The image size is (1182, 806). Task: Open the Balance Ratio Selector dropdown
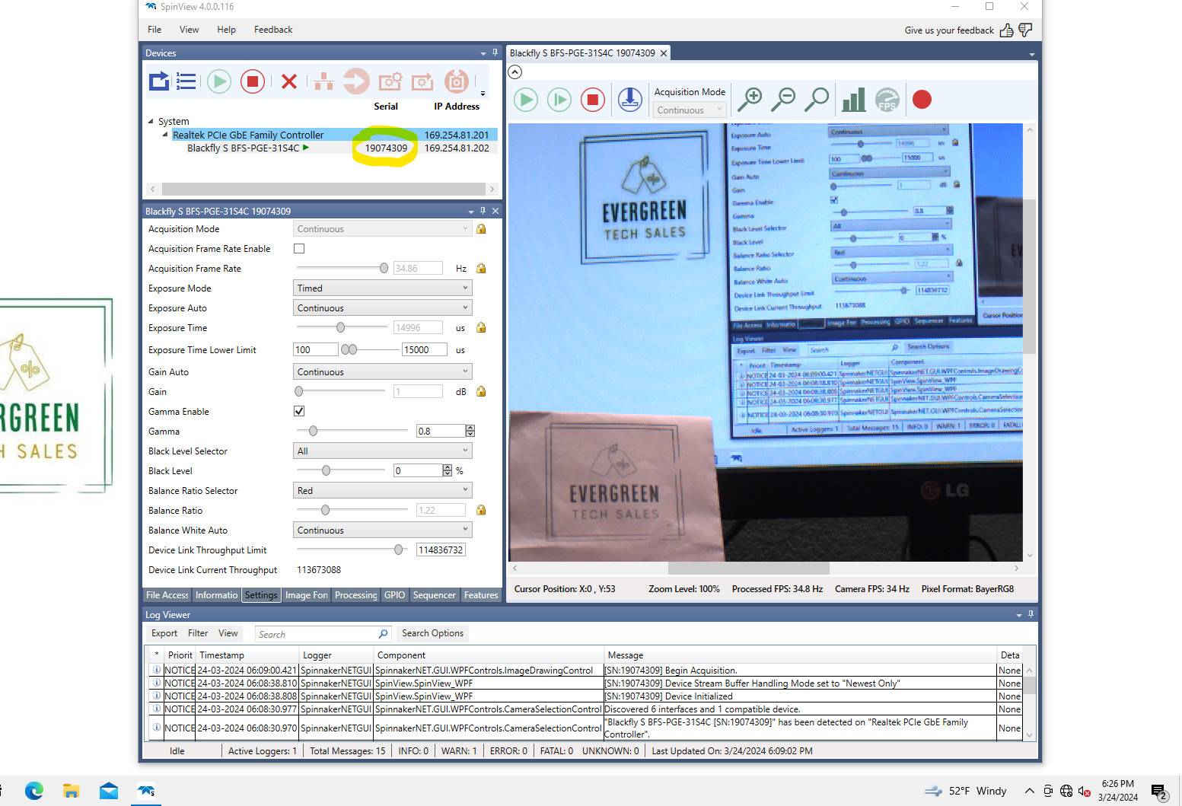click(383, 490)
